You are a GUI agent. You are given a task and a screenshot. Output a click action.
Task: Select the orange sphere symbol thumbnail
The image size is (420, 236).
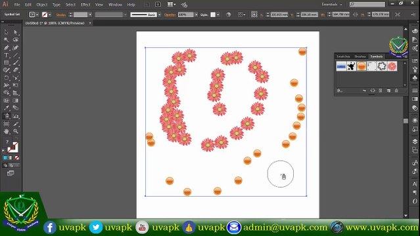[x=362, y=66]
